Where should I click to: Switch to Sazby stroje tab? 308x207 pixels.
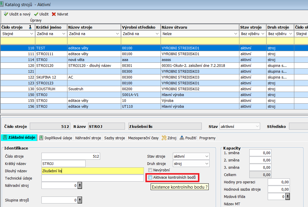114,138
